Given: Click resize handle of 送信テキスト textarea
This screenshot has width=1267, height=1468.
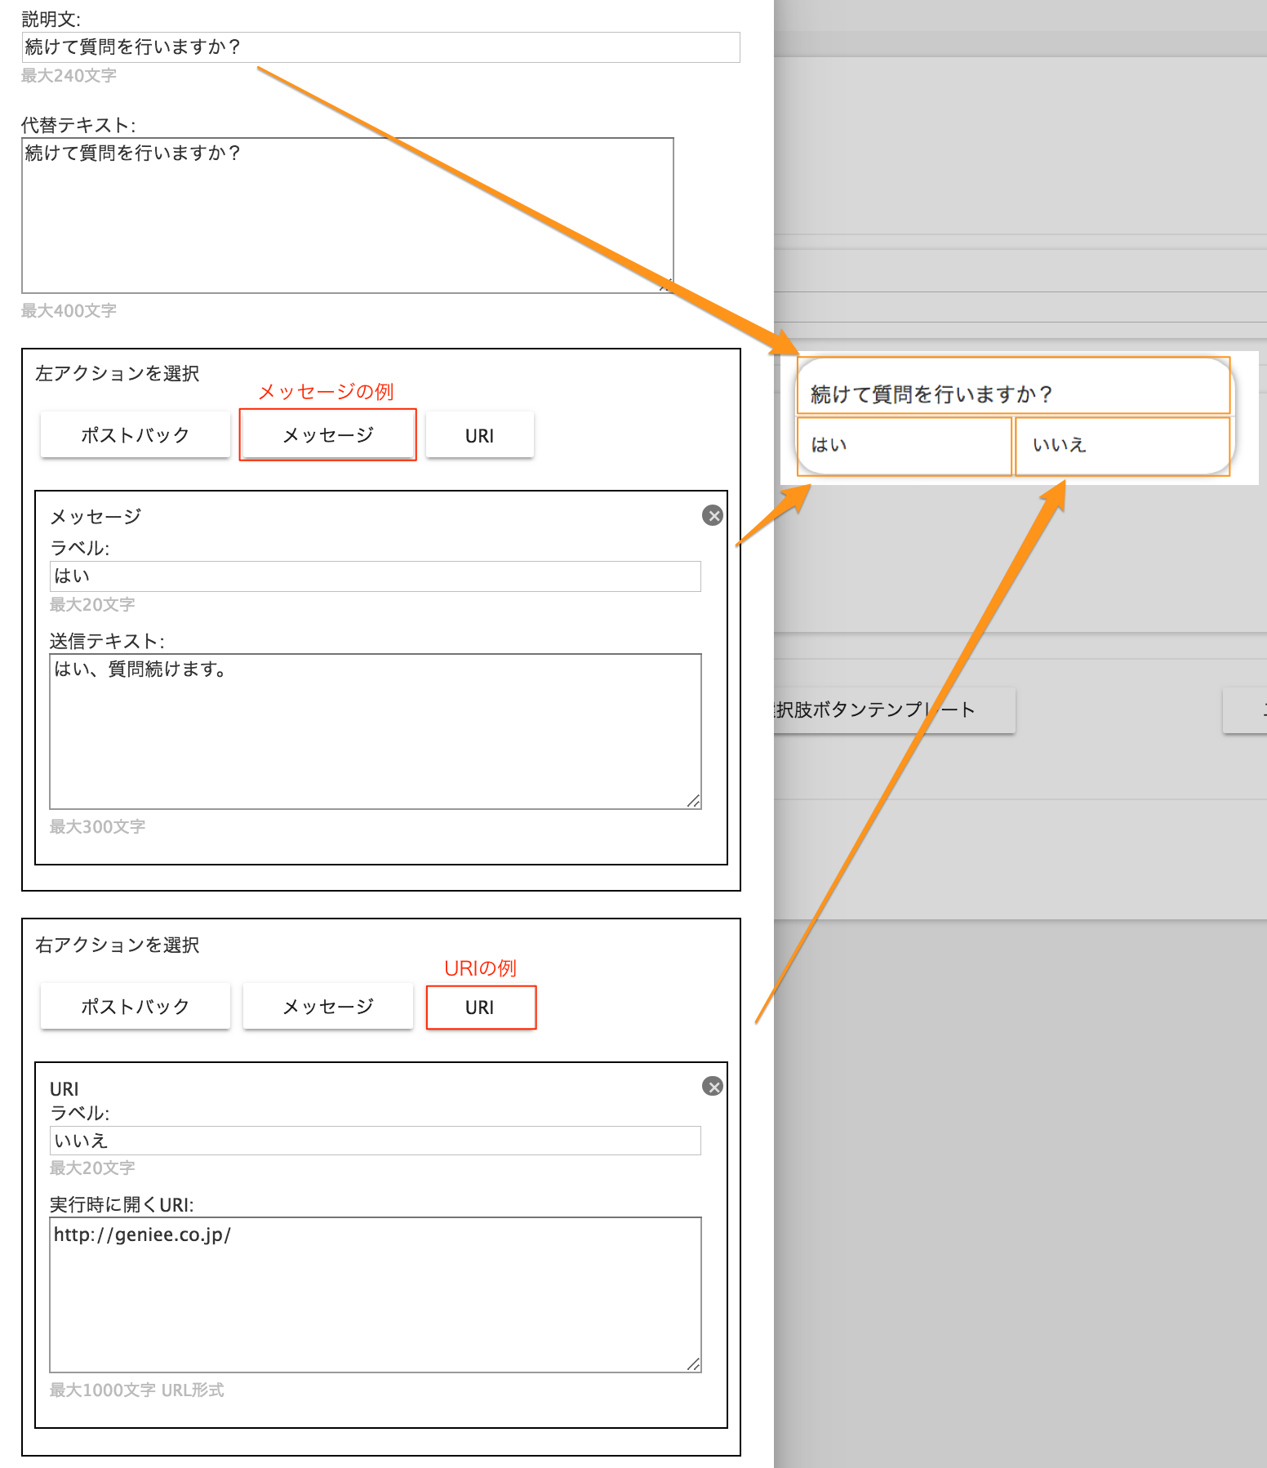Looking at the screenshot, I should [x=693, y=801].
